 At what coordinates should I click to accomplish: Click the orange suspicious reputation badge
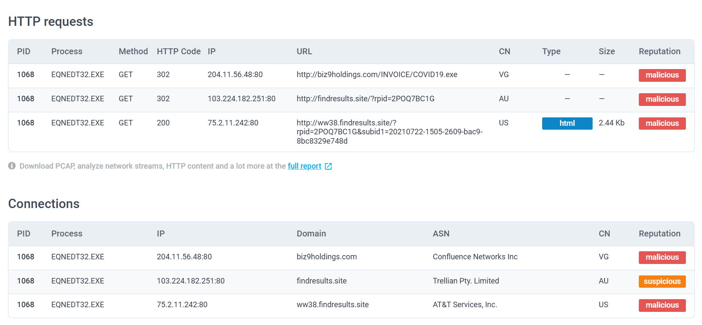tap(662, 281)
